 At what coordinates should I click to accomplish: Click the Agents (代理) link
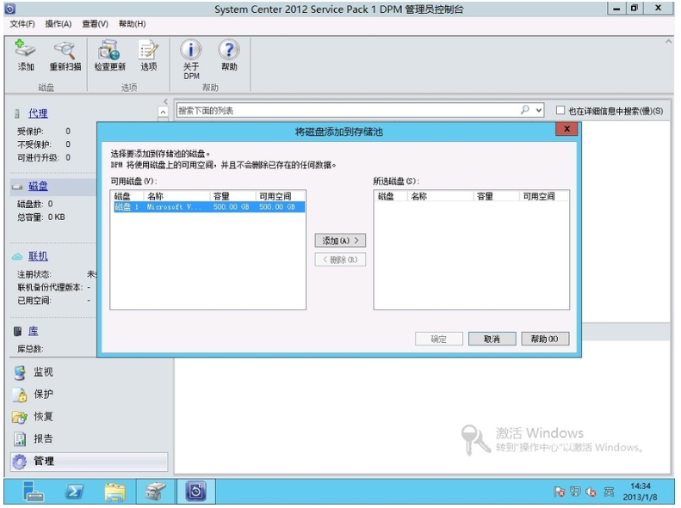[38, 113]
